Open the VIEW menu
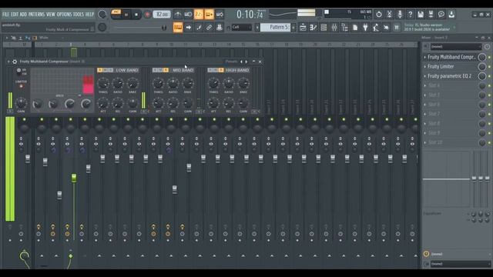 pos(51,15)
